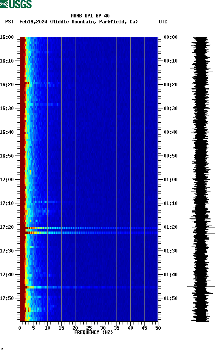Click the '00:00' UTC time label
Viewport: 218px width, 353px height.
coord(171,37)
